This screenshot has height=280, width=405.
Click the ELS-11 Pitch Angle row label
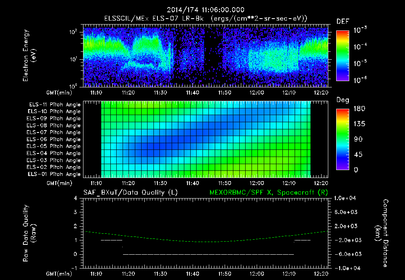55,105
